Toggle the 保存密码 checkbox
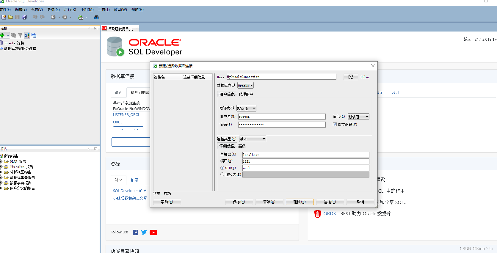The width and height of the screenshot is (497, 253). pos(335,125)
